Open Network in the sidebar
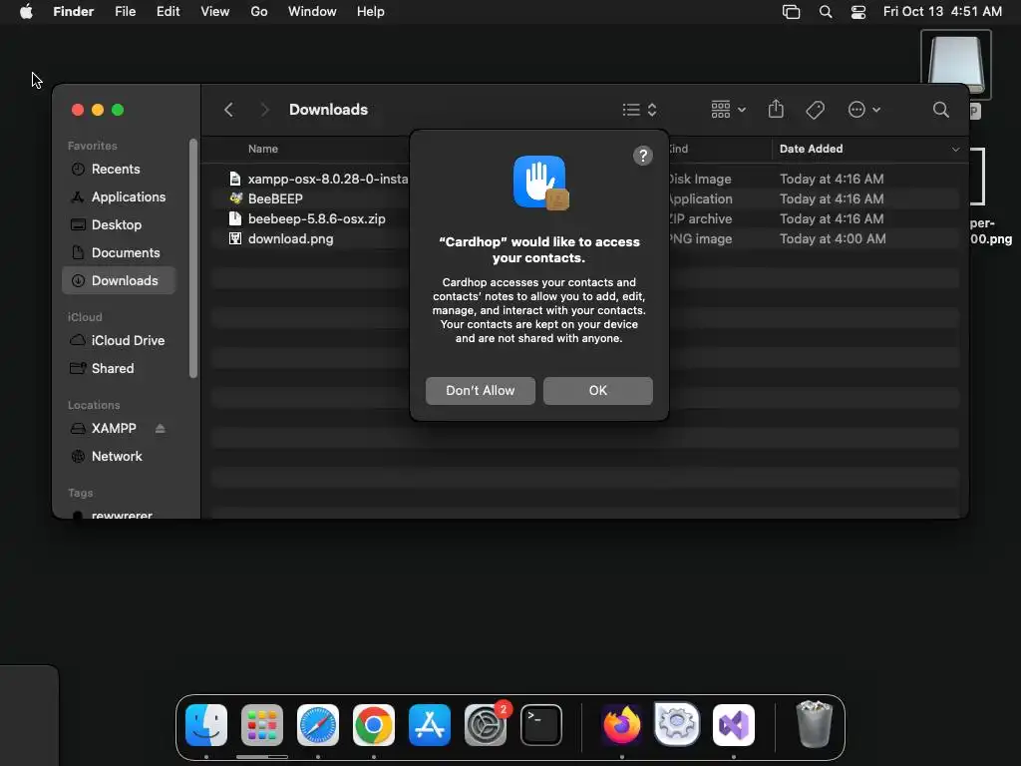Screen dimensions: 1021x766 pos(118,457)
